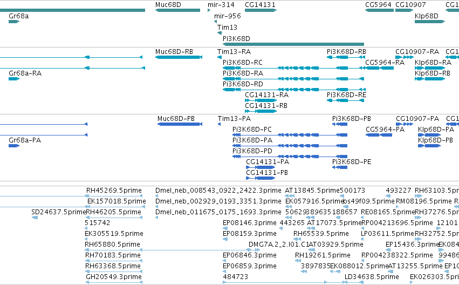
Task: Click the mir-956 gene label
Action: (228, 16)
